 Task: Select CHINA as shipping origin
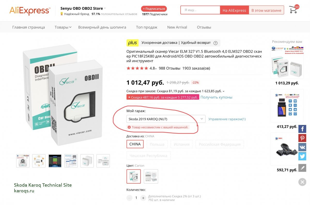(x=135, y=144)
